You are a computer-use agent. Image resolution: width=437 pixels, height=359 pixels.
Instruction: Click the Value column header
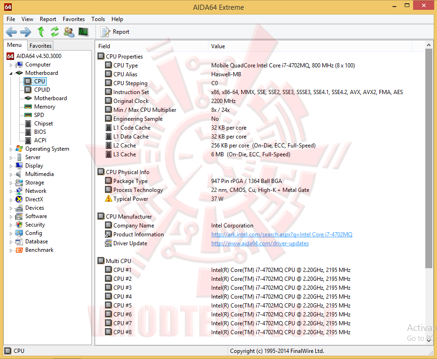point(310,46)
